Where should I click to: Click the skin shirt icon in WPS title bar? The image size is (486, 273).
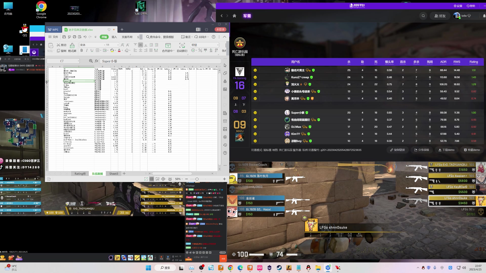pos(207,30)
